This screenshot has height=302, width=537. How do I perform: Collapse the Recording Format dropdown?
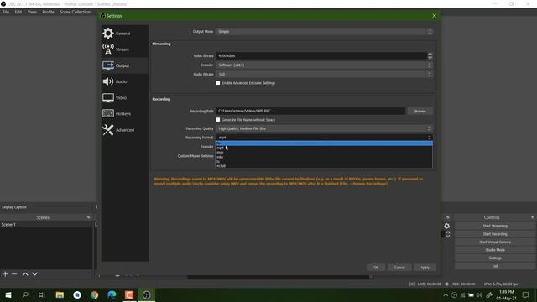tap(324, 138)
